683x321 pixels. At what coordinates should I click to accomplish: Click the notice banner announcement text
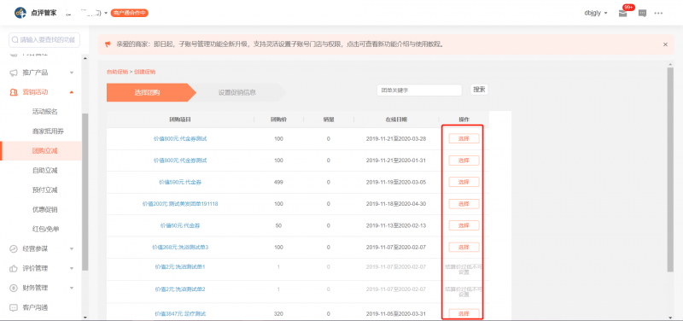[280, 44]
